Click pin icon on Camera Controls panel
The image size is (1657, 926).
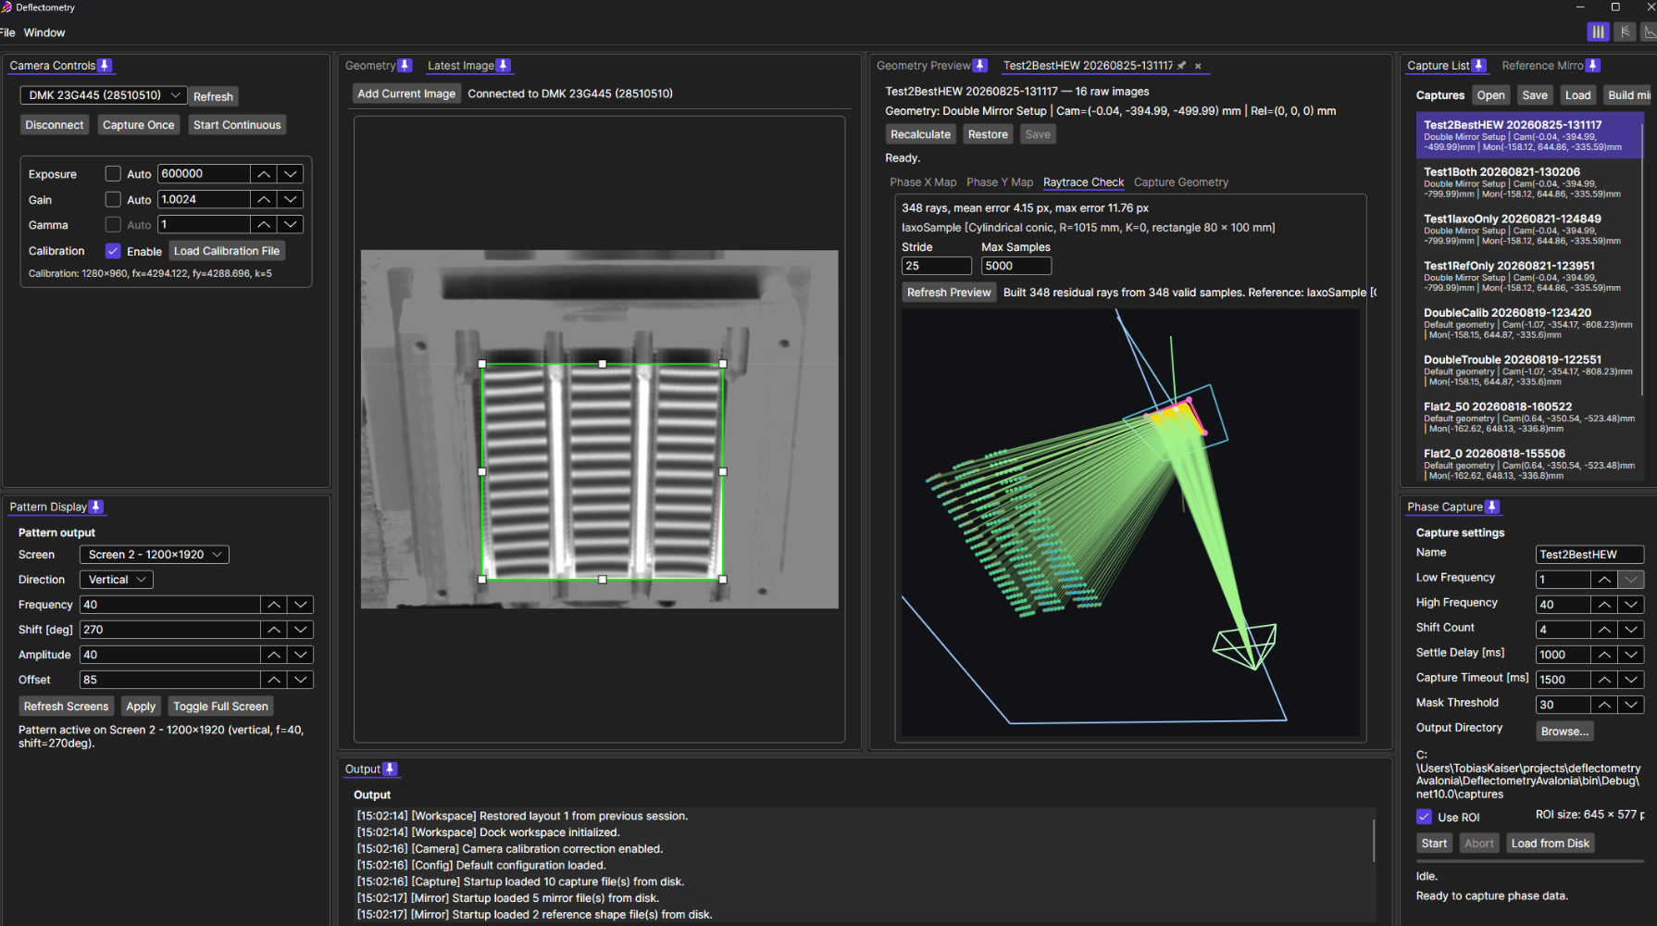tap(105, 66)
